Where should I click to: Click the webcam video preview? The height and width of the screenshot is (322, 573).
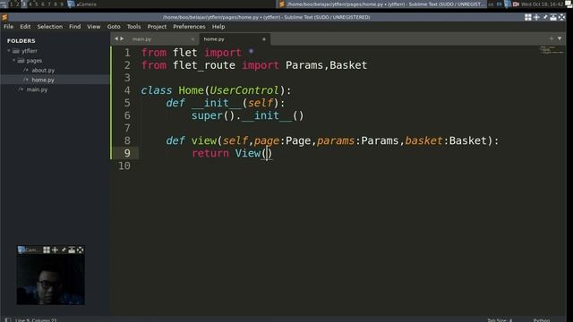(50, 279)
